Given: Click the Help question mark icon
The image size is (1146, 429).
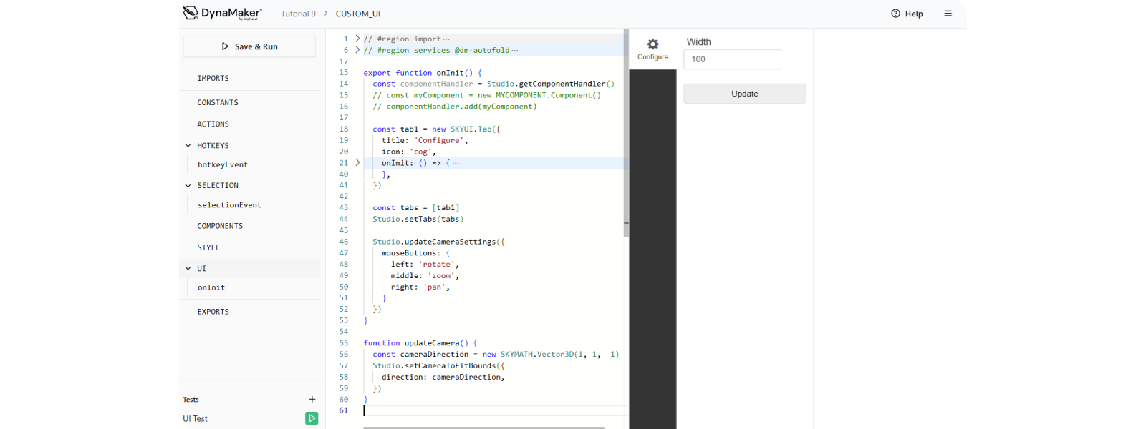Looking at the screenshot, I should pyautogui.click(x=895, y=14).
